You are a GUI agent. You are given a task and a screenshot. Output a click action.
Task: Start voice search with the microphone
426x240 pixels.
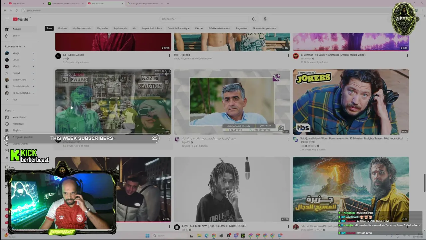tap(265, 19)
